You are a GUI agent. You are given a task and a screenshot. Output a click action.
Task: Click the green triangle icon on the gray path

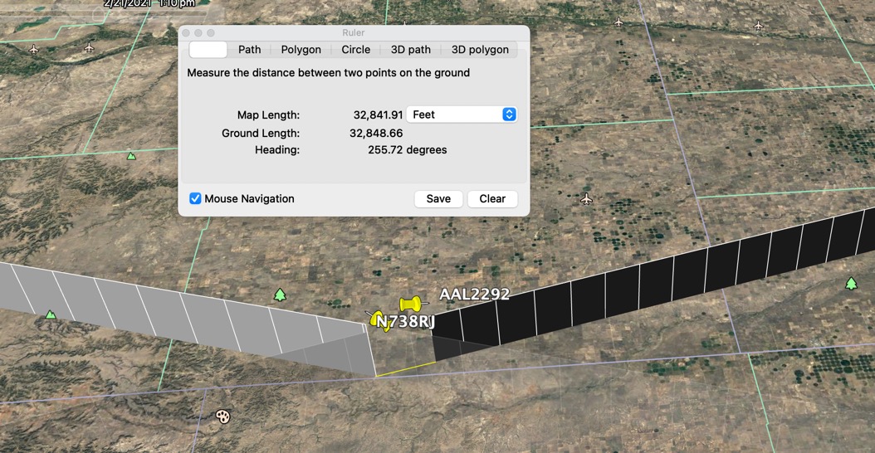[51, 314]
